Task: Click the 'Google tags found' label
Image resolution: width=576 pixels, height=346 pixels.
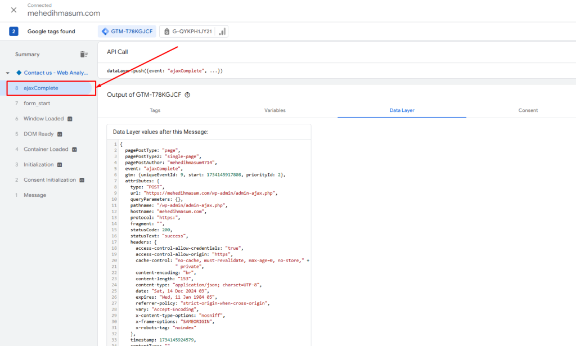Action: 51,32
